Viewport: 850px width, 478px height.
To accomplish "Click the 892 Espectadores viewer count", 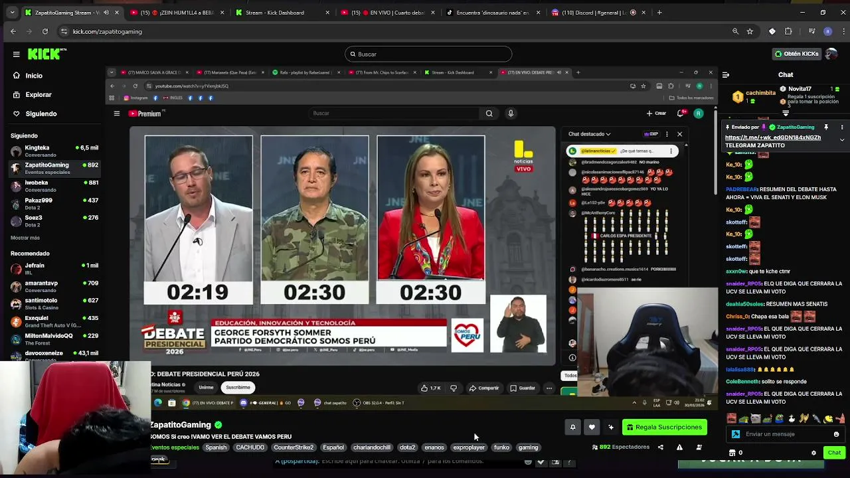I will pyautogui.click(x=620, y=447).
